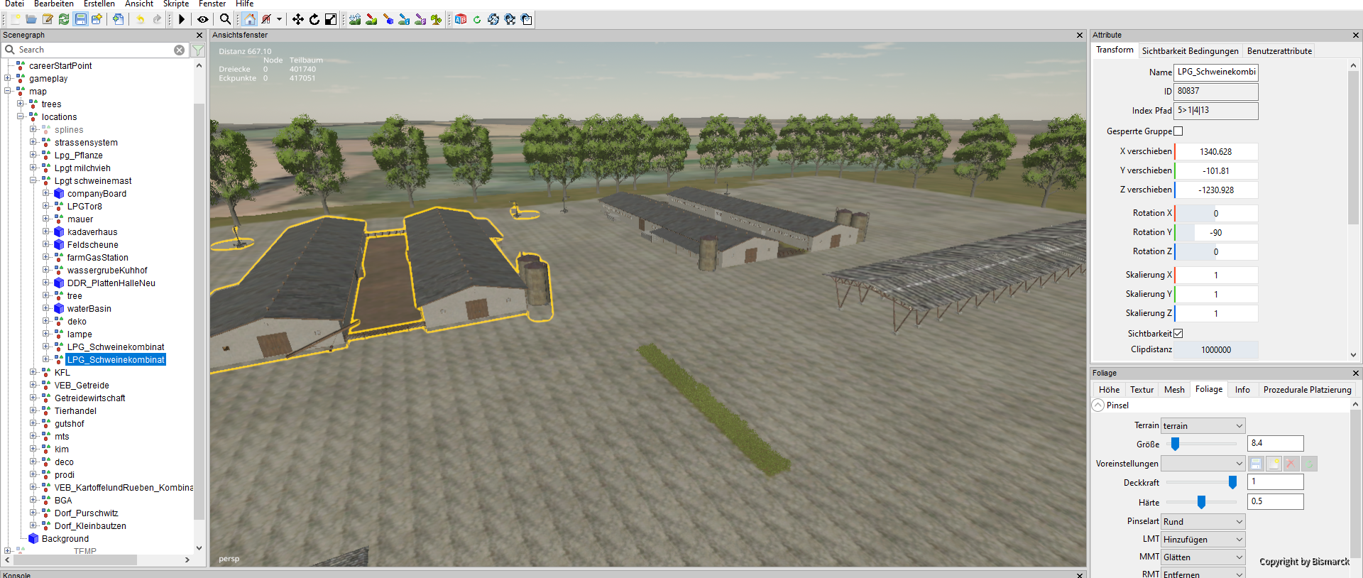
Task: Select the Move (translate) tool
Action: 298,19
